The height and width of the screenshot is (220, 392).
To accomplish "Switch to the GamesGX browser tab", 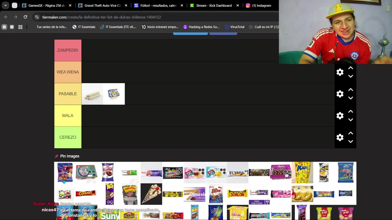I will [x=47, y=5].
